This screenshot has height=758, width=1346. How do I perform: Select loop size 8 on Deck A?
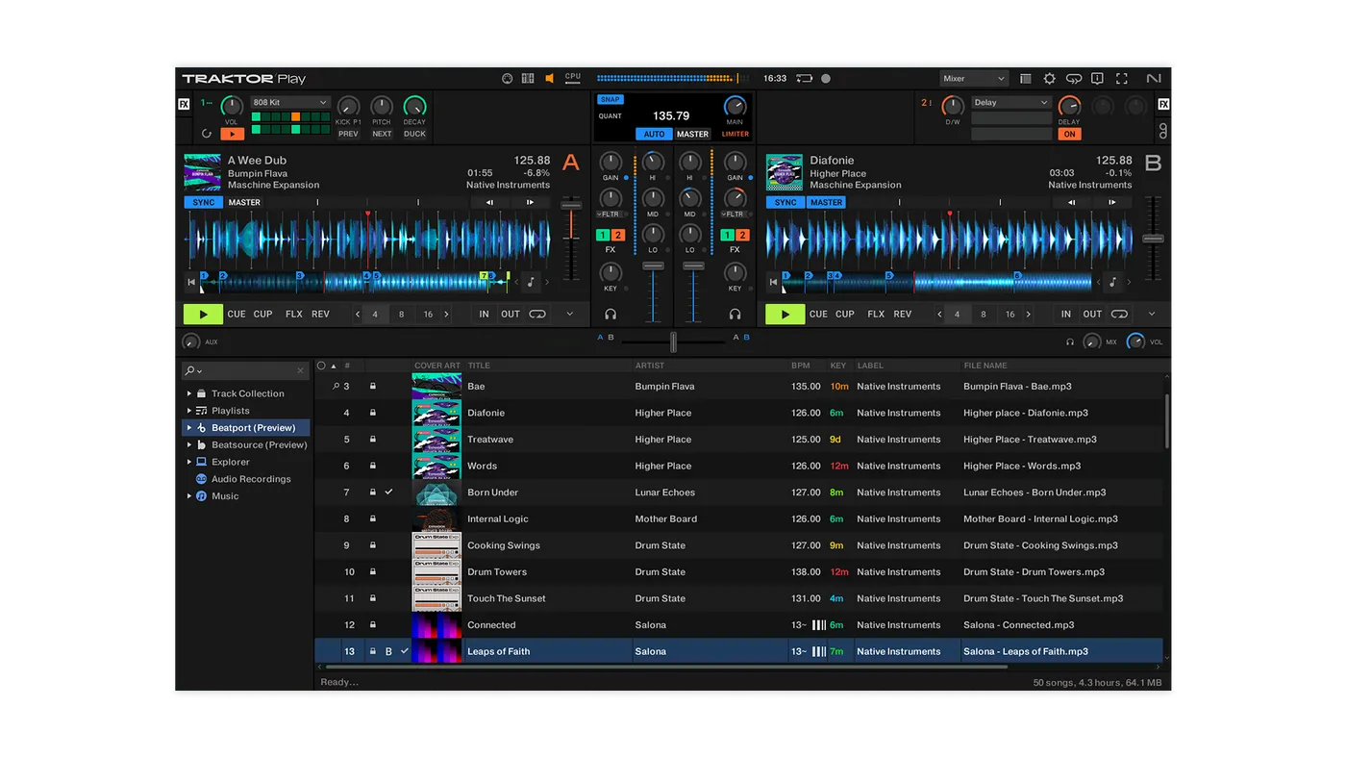pyautogui.click(x=402, y=315)
